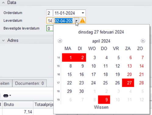The width and height of the screenshot is (152, 115).
Task: Select today's date header dinsdag 27 februari 2024
Action: (x=101, y=32)
